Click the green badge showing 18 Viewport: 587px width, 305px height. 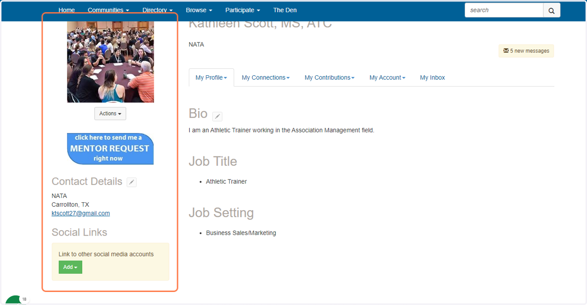tap(18, 300)
